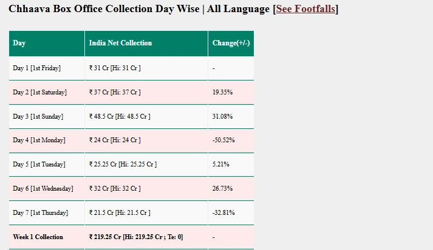Select the Day 2 [1st Saturday] cell
433x250 pixels.
(x=39, y=92)
